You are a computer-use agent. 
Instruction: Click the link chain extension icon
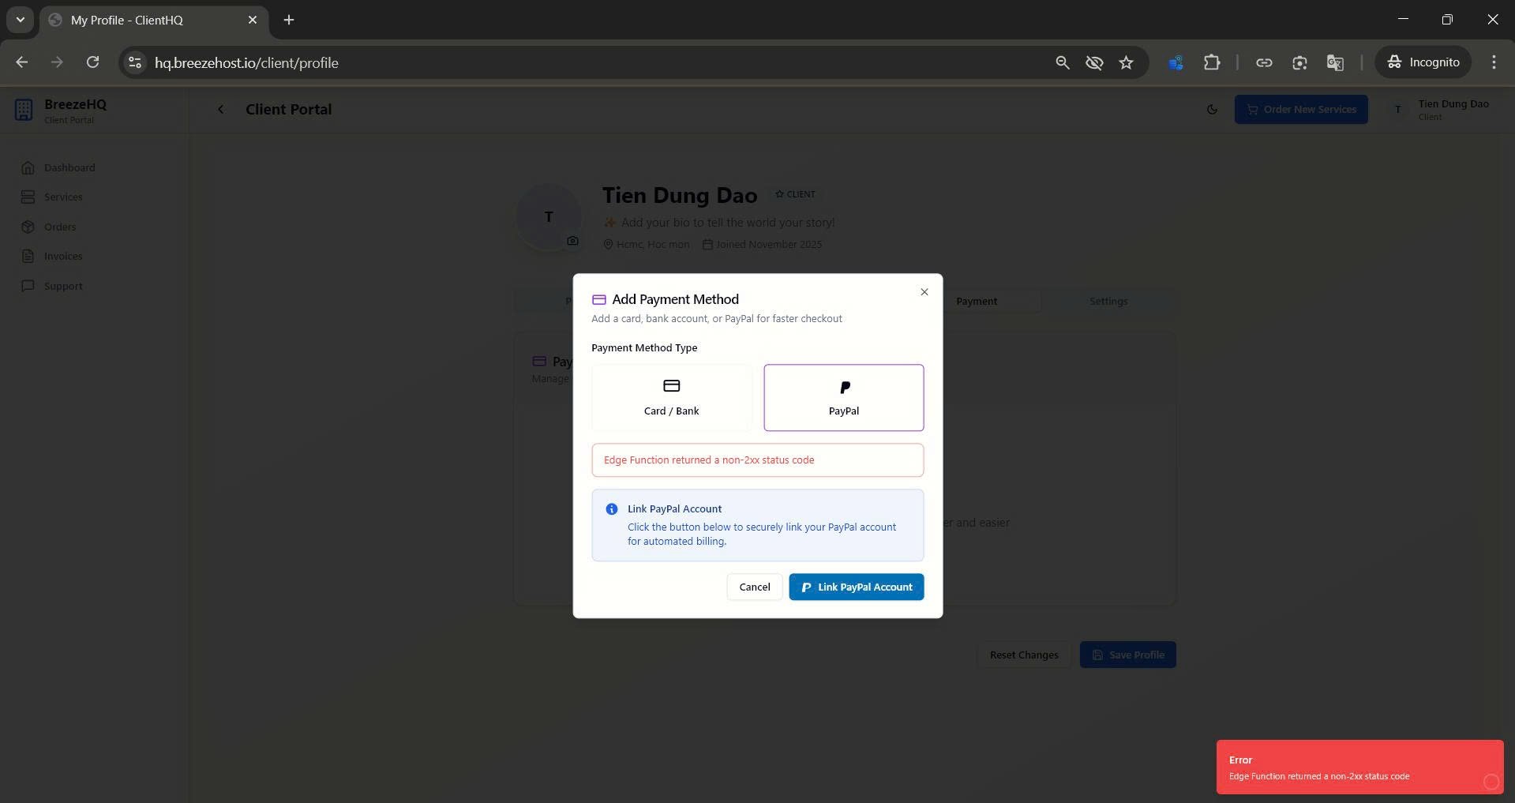click(x=1263, y=62)
